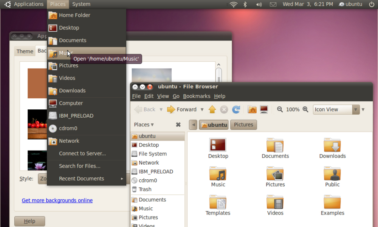Zoom in using the magnifier plus icon
This screenshot has height=227, width=378.
305,109
